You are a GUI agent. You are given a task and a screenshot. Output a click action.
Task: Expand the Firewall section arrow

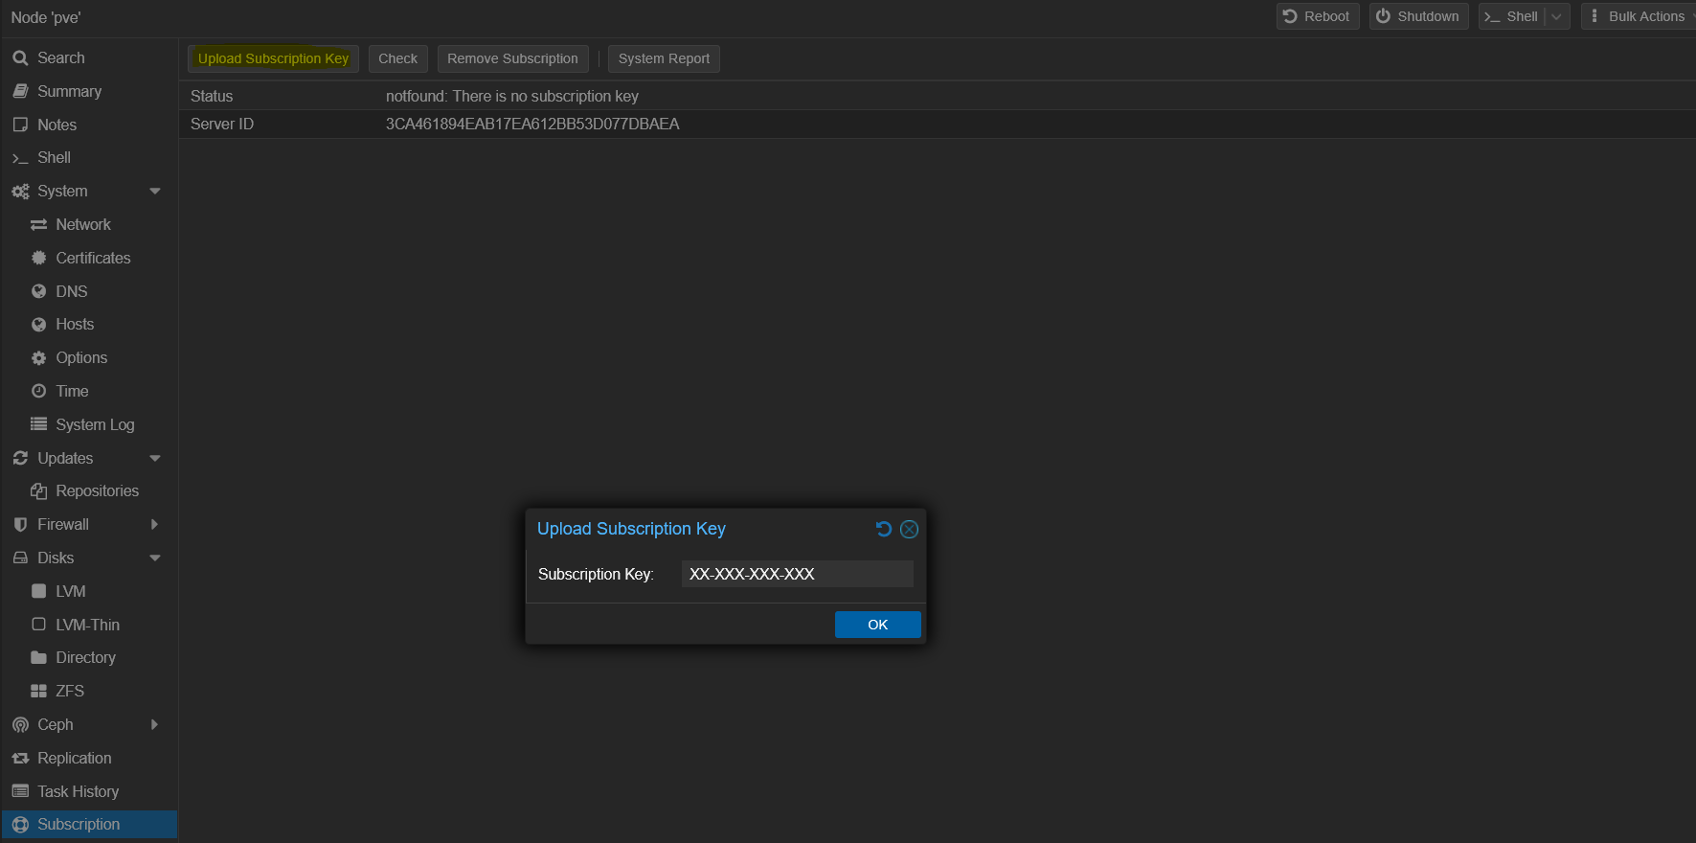click(154, 525)
